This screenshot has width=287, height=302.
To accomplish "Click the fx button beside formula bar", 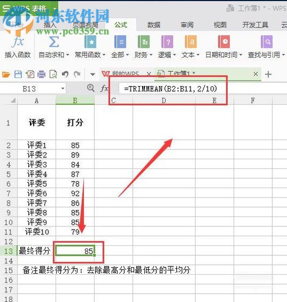I will (x=104, y=88).
